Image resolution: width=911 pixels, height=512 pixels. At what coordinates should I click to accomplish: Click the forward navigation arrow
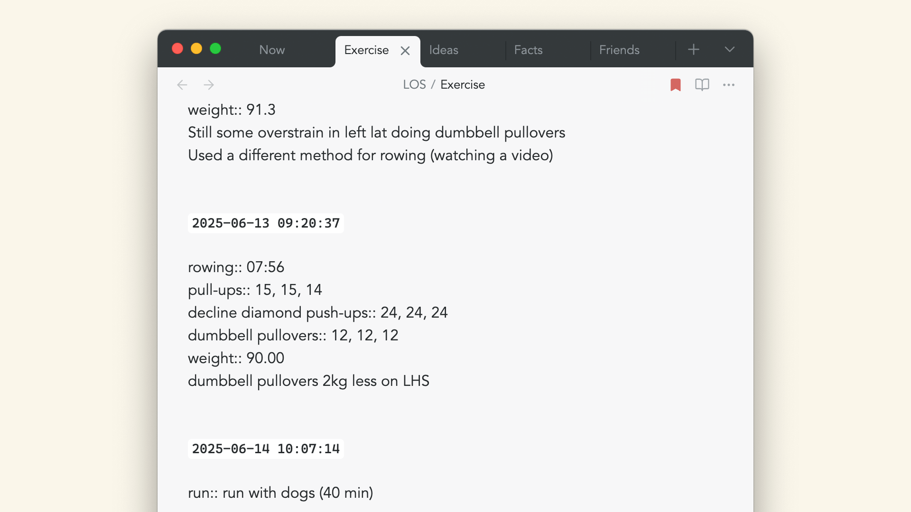tap(209, 85)
